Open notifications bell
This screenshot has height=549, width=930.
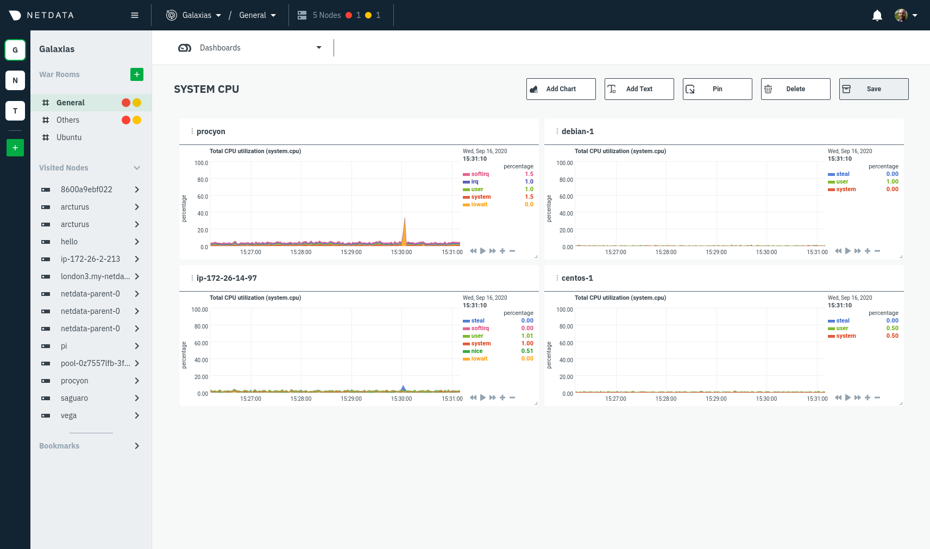877,15
